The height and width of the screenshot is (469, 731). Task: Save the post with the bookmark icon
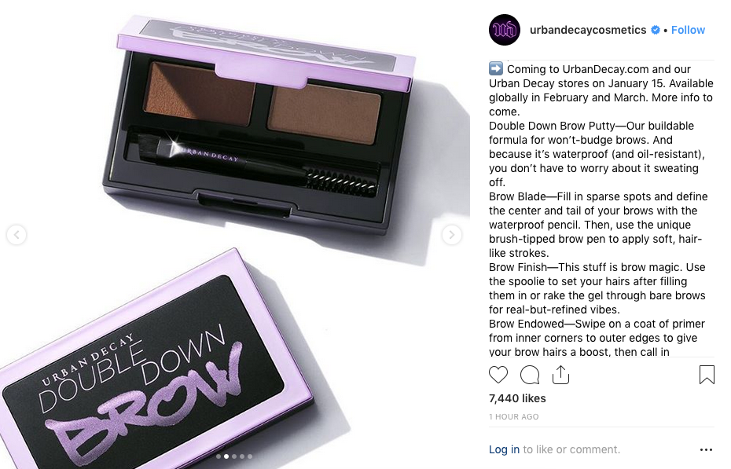pos(707,375)
